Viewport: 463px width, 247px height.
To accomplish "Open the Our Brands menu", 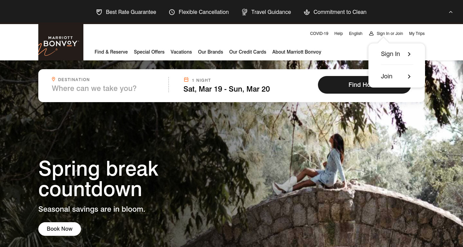I will coord(210,52).
